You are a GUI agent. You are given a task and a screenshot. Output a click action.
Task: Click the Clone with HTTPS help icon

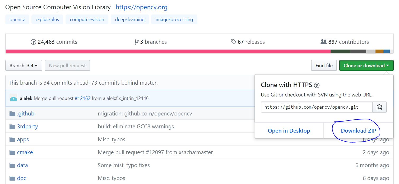point(317,85)
